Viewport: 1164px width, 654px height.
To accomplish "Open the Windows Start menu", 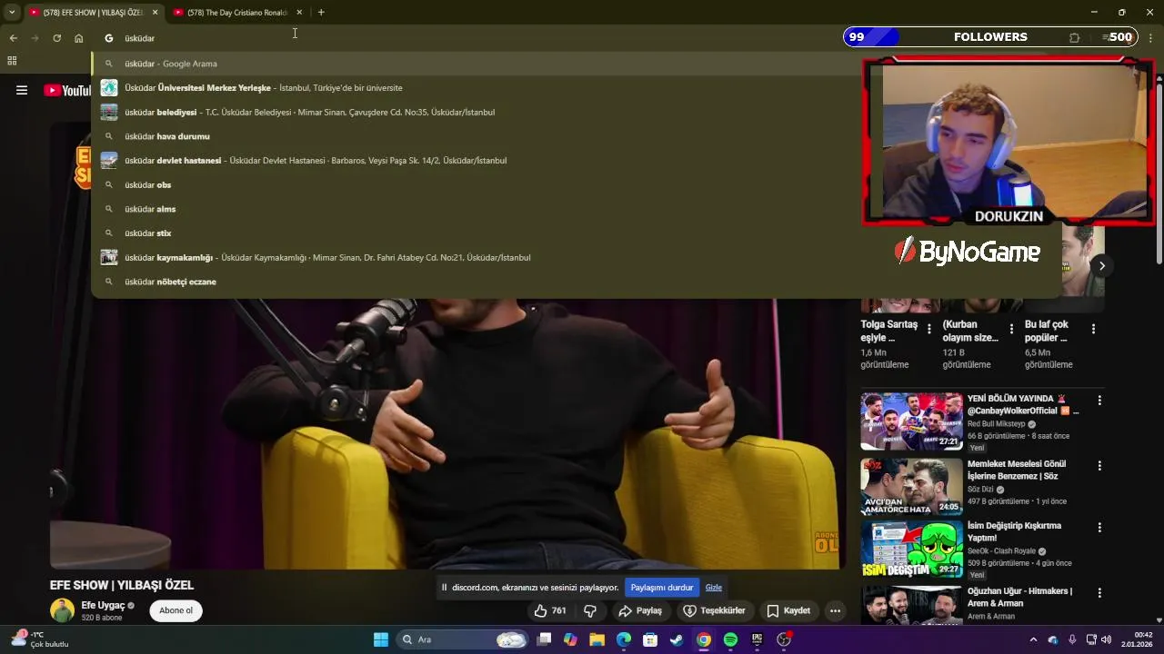I will pos(381,639).
